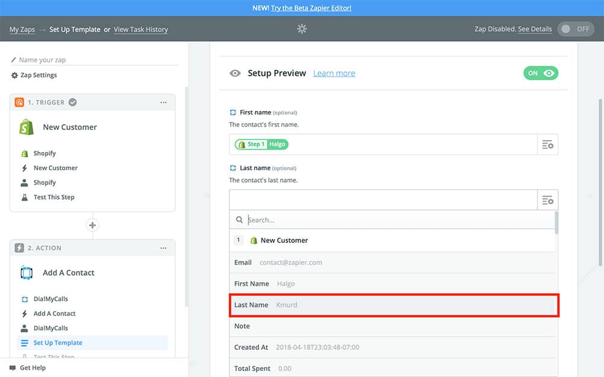The width and height of the screenshot is (604, 377).
Task: Click the Get Help chat icon
Action: tap(13, 368)
